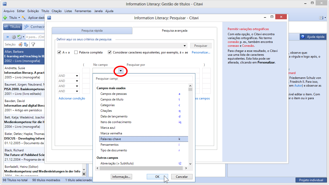Click the field list vertical scrollbar thumb
Screen dimensions: 329x185
[x=190, y=89]
